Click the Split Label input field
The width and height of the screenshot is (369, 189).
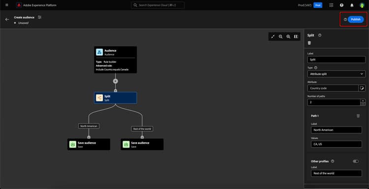(x=337, y=60)
